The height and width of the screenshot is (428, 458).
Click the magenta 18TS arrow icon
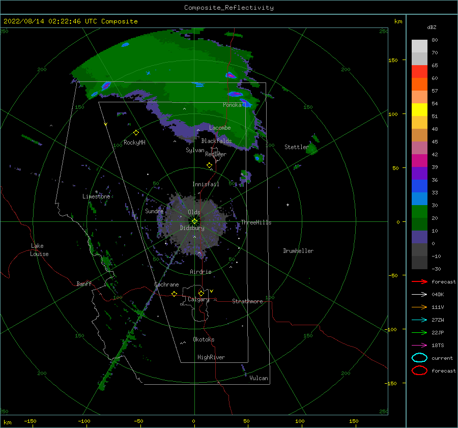[x=419, y=346]
